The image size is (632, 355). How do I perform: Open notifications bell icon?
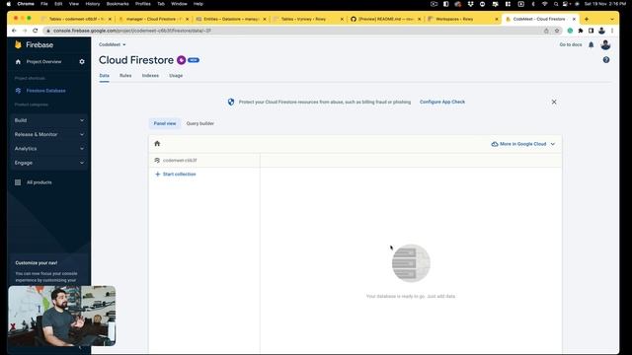[591, 44]
